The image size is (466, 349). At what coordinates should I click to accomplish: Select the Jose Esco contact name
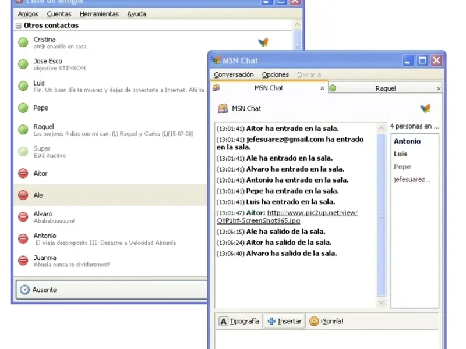(48, 61)
